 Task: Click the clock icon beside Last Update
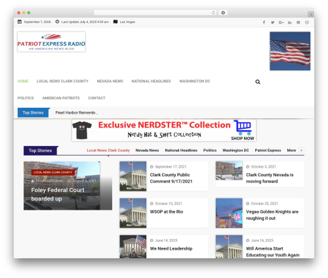click(x=57, y=22)
